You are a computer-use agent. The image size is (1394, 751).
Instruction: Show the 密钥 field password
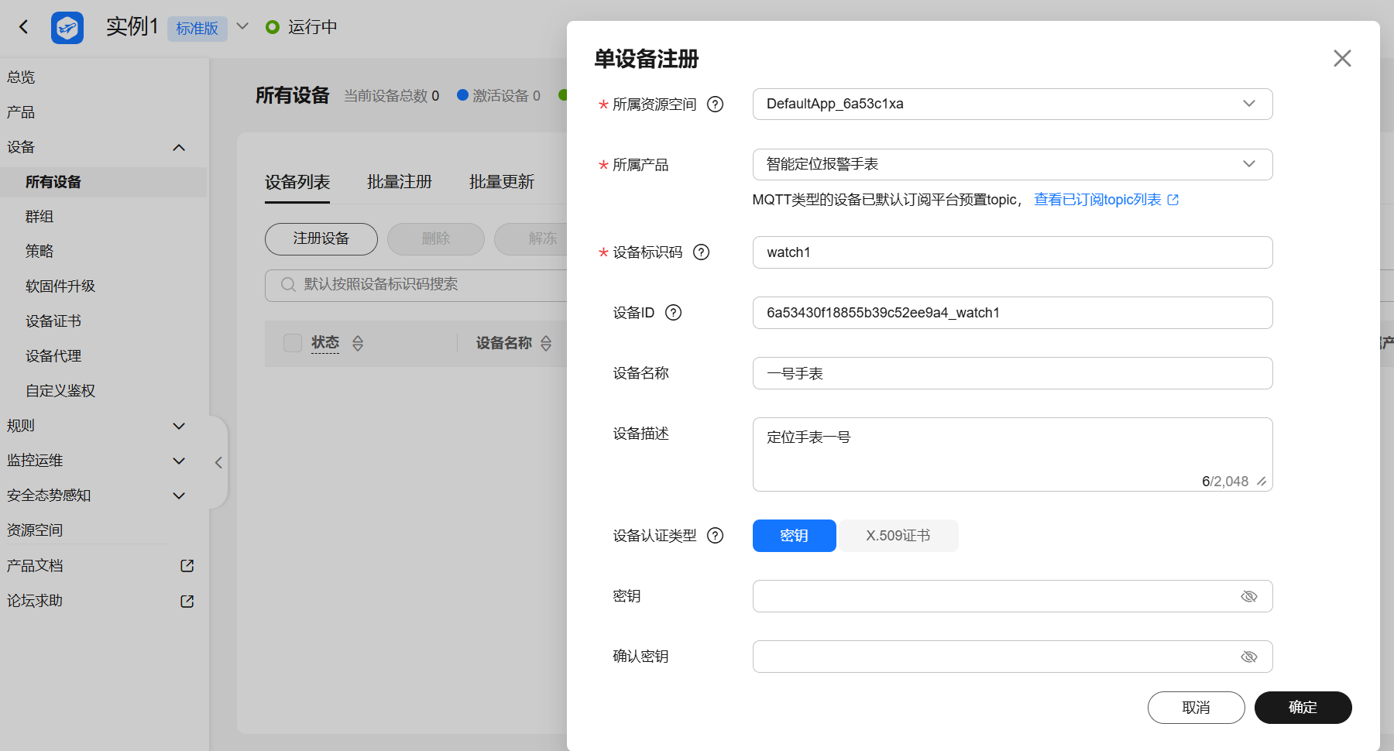[x=1249, y=596]
